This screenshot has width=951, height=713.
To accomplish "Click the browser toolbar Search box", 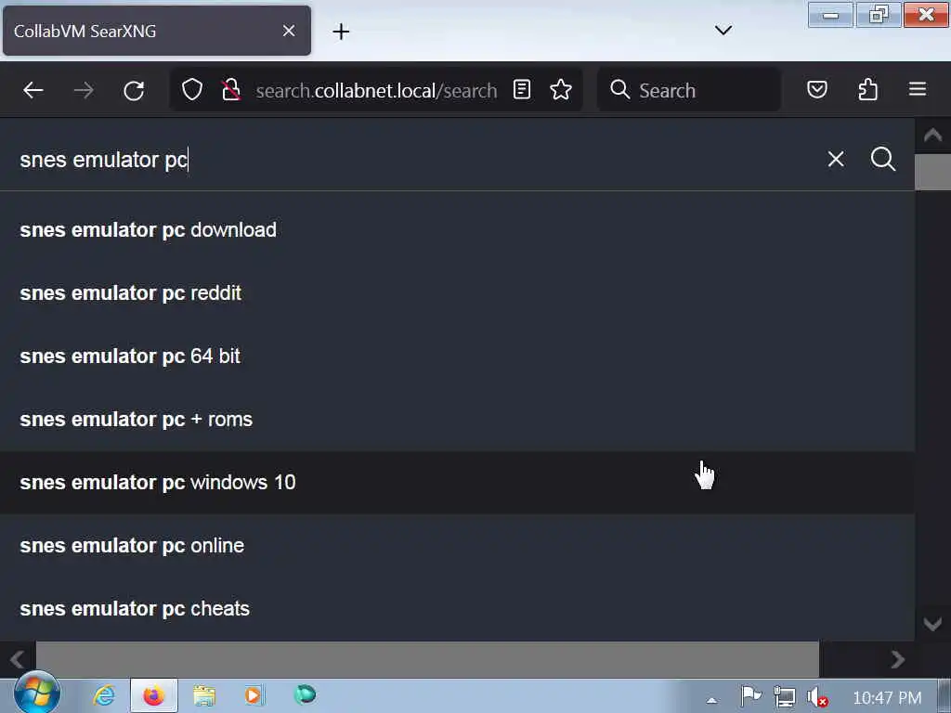I will 689,90.
